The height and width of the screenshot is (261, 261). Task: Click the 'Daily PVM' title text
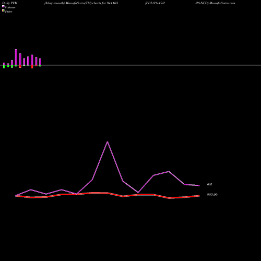tap(10, 3)
